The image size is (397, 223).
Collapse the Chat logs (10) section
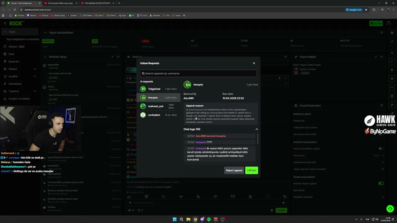[x=256, y=129]
